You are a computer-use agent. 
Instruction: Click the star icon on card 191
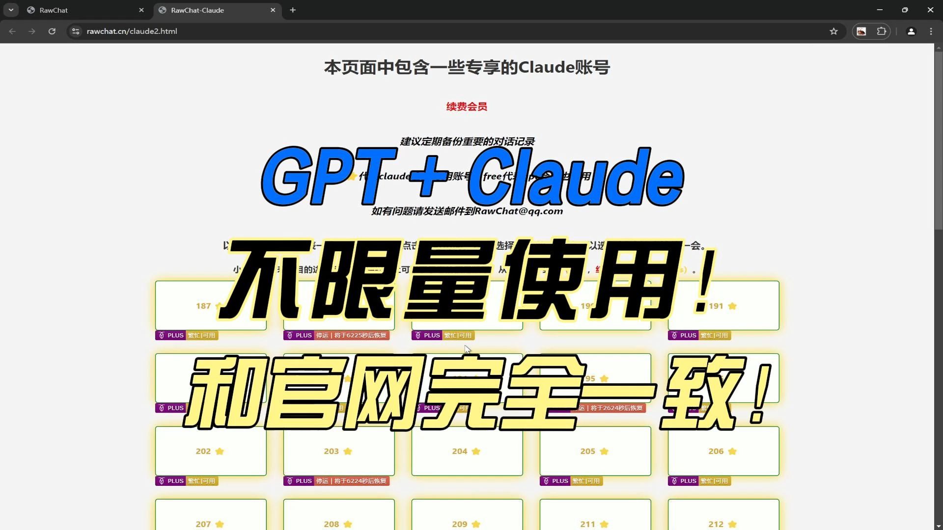[x=732, y=306]
